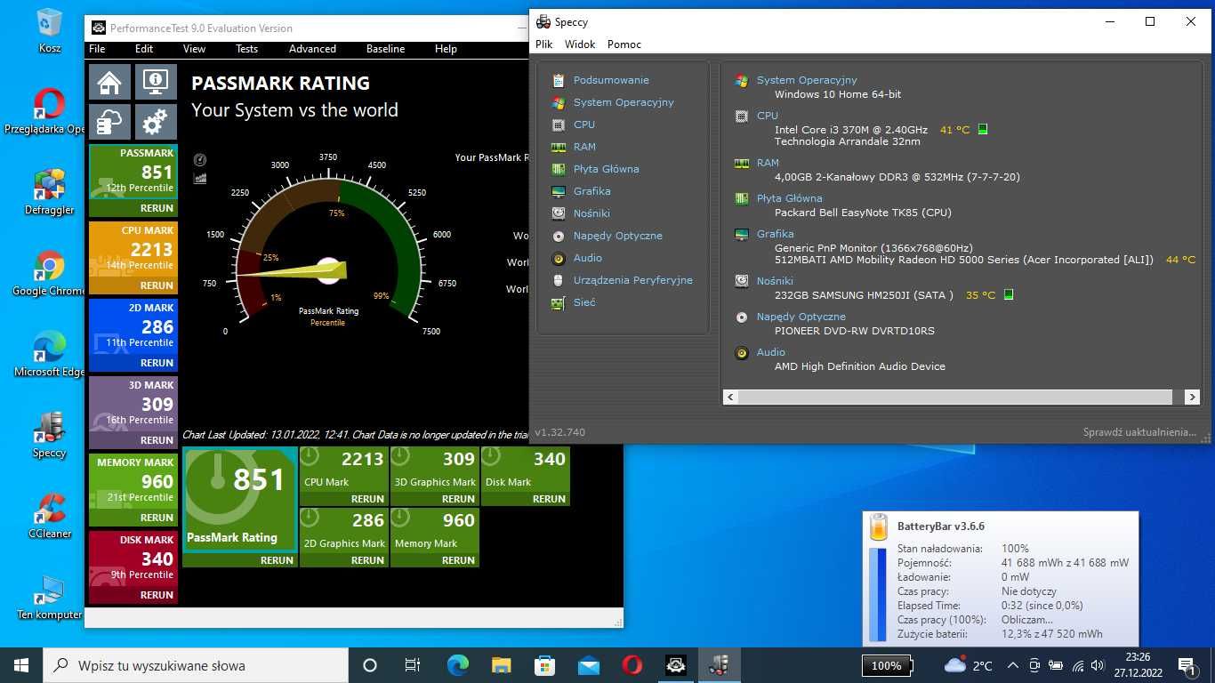Select Podsumowanie in the Speccy sidebar

(x=611, y=80)
